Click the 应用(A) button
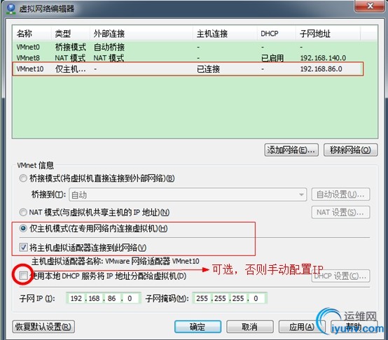 tap(302, 327)
